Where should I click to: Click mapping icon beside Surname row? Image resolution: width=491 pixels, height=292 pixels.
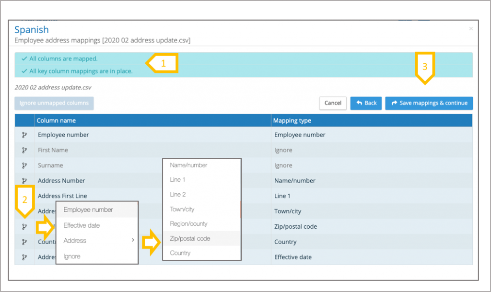tap(24, 166)
